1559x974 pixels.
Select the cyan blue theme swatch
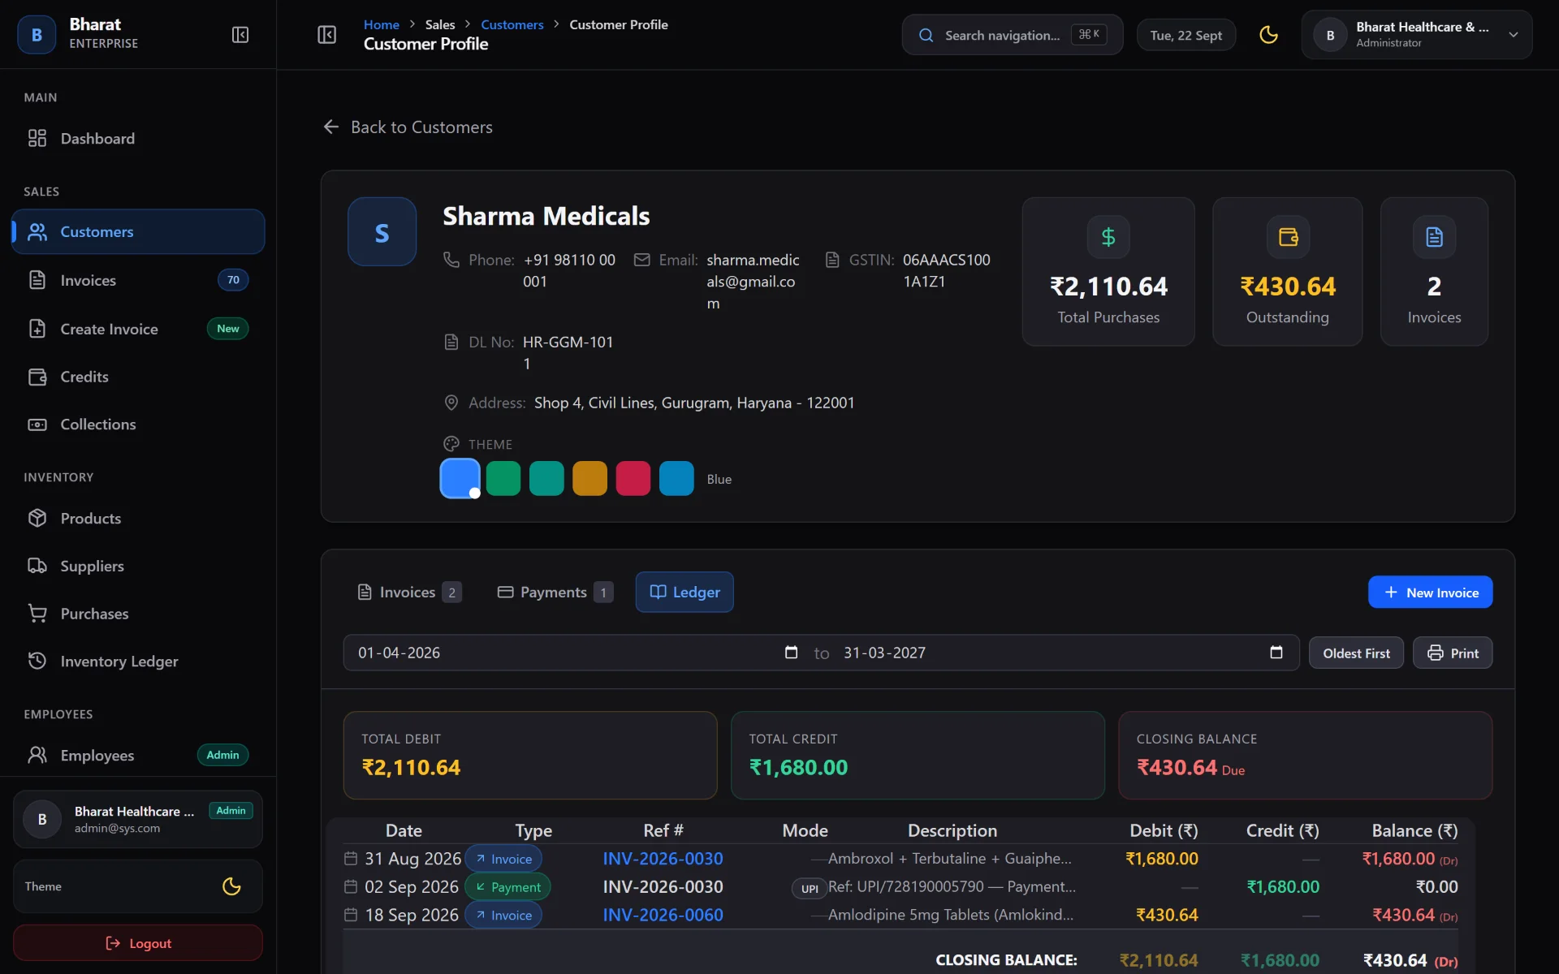click(676, 478)
